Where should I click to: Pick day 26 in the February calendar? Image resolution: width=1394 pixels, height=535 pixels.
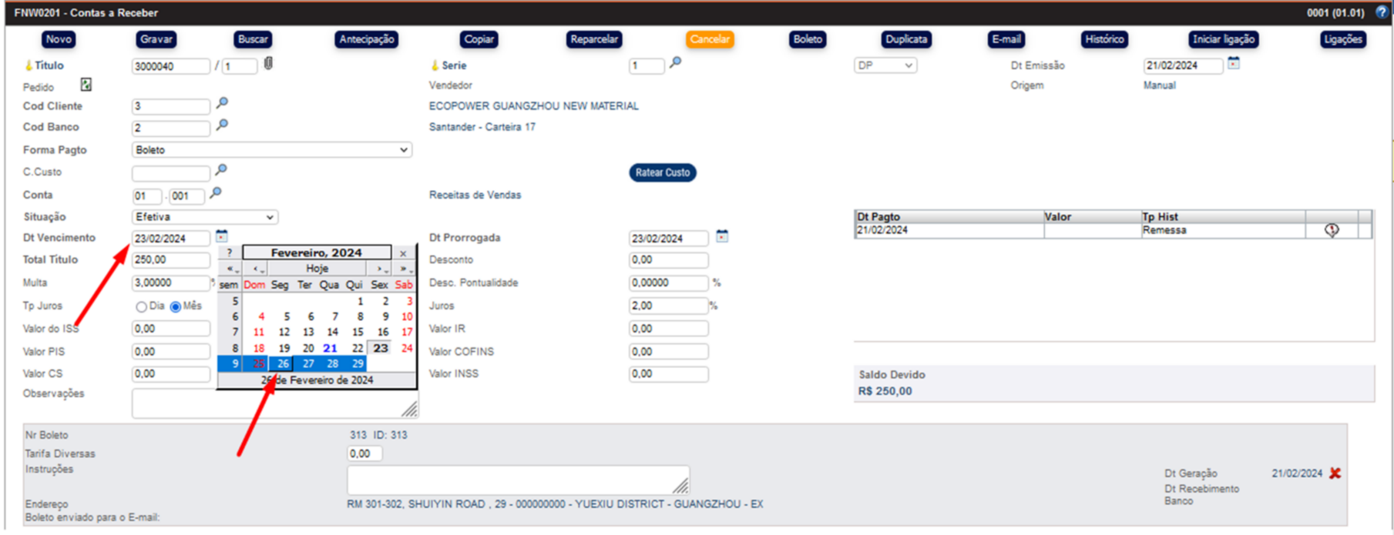coord(284,363)
